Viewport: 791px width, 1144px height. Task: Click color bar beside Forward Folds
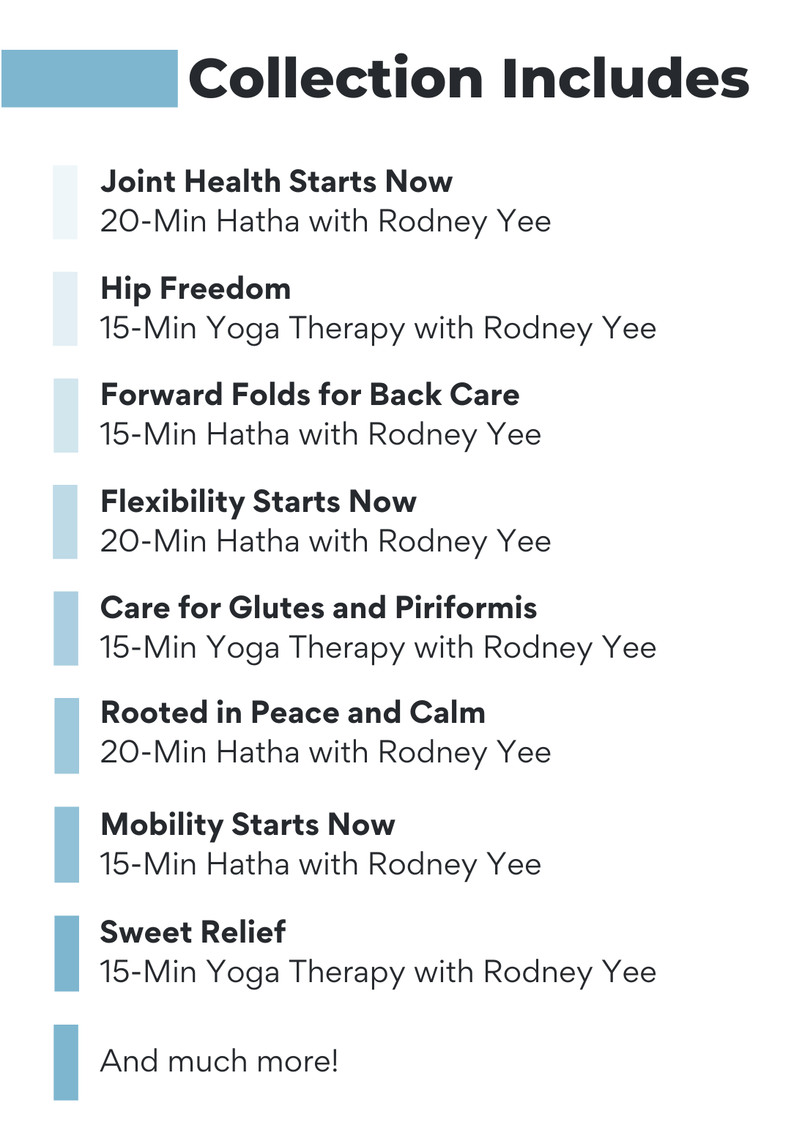pos(65,415)
